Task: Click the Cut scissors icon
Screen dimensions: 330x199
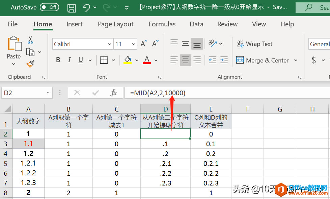Action: (x=30, y=40)
